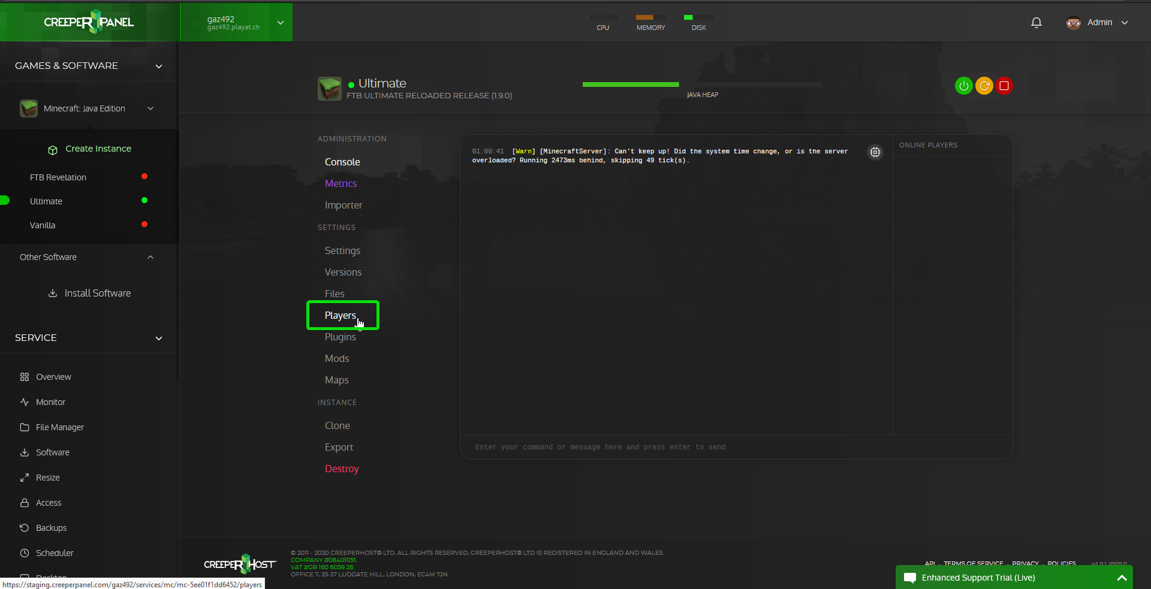Click the Create Instance link
This screenshot has height=589, width=1151.
click(x=98, y=149)
